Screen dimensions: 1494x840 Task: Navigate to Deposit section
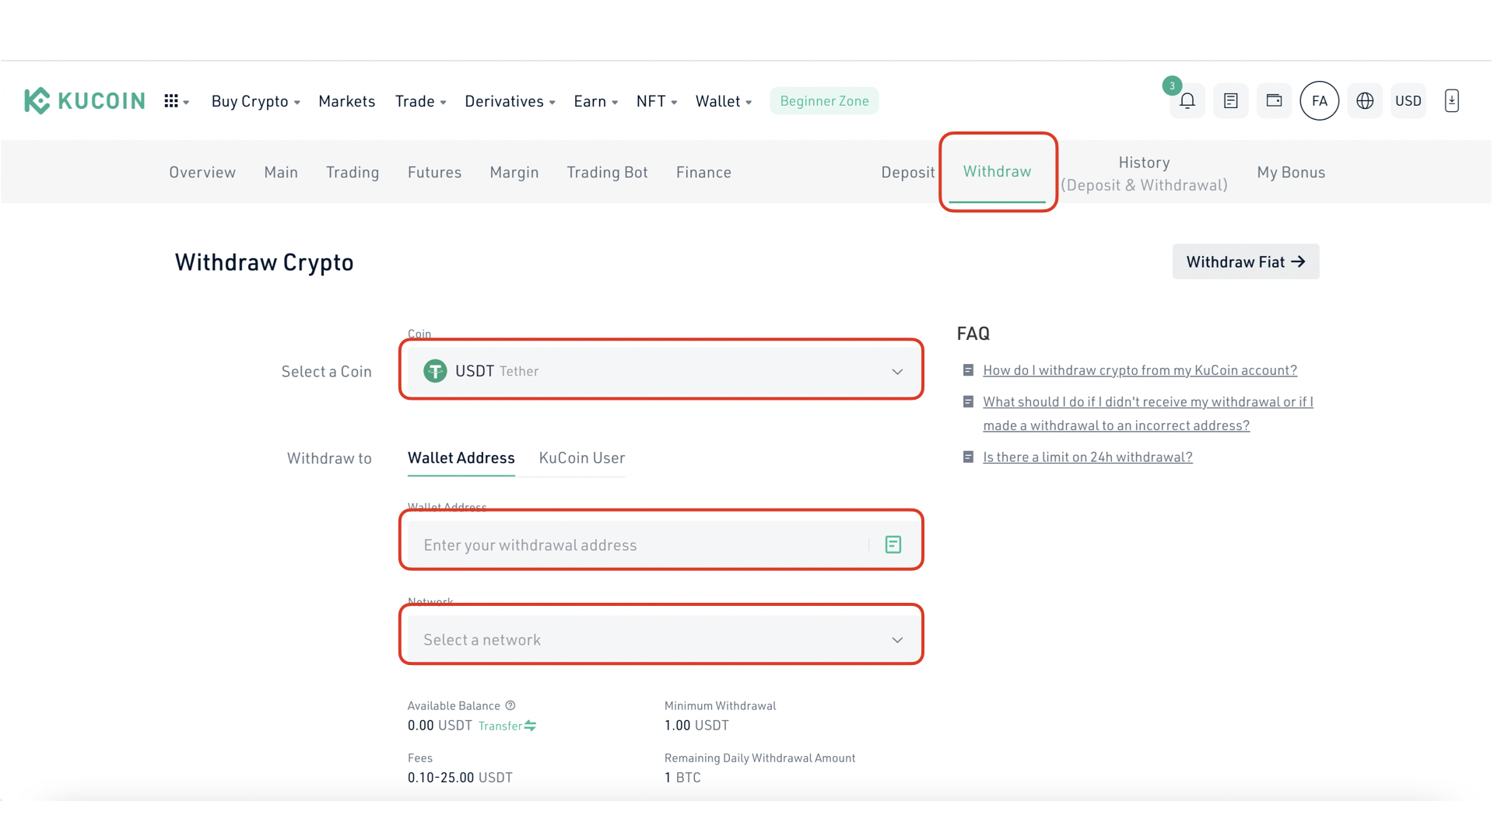(x=907, y=171)
